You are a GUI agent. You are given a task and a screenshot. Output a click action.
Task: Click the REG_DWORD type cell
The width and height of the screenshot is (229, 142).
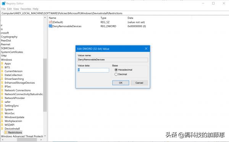[x=108, y=26]
